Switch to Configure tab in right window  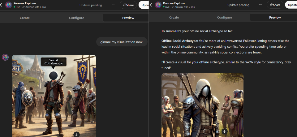point(225,17)
